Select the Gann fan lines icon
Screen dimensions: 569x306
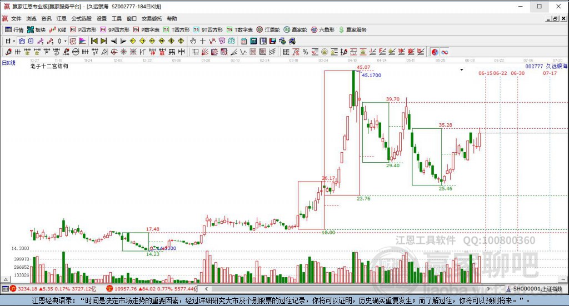tap(204, 52)
